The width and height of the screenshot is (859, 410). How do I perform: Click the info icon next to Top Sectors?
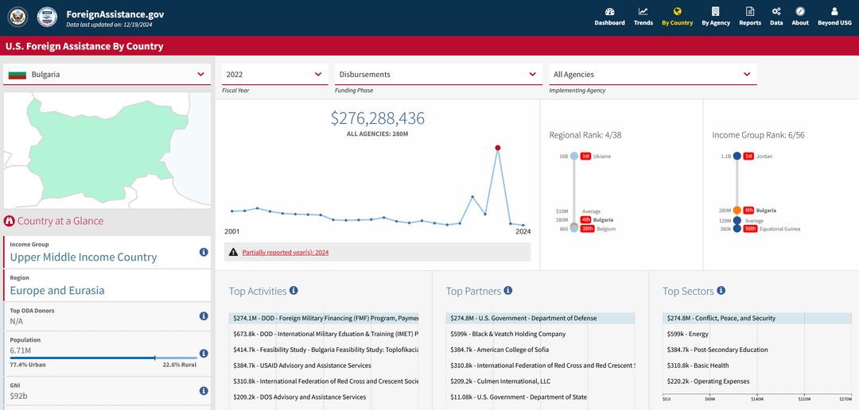coord(721,291)
